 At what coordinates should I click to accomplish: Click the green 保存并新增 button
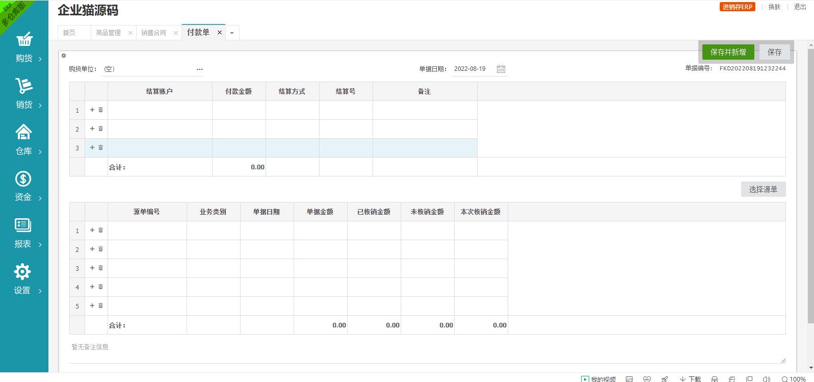(x=728, y=52)
